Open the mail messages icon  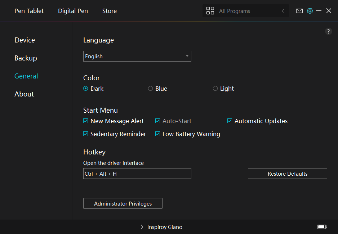click(x=299, y=11)
